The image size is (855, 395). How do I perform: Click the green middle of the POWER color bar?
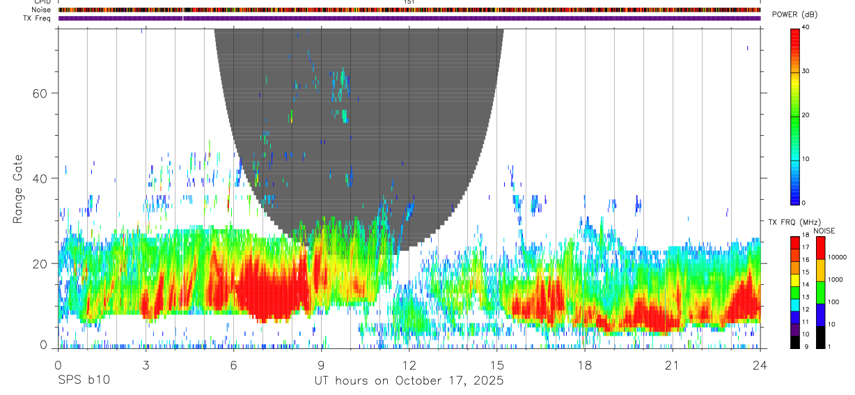click(795, 116)
